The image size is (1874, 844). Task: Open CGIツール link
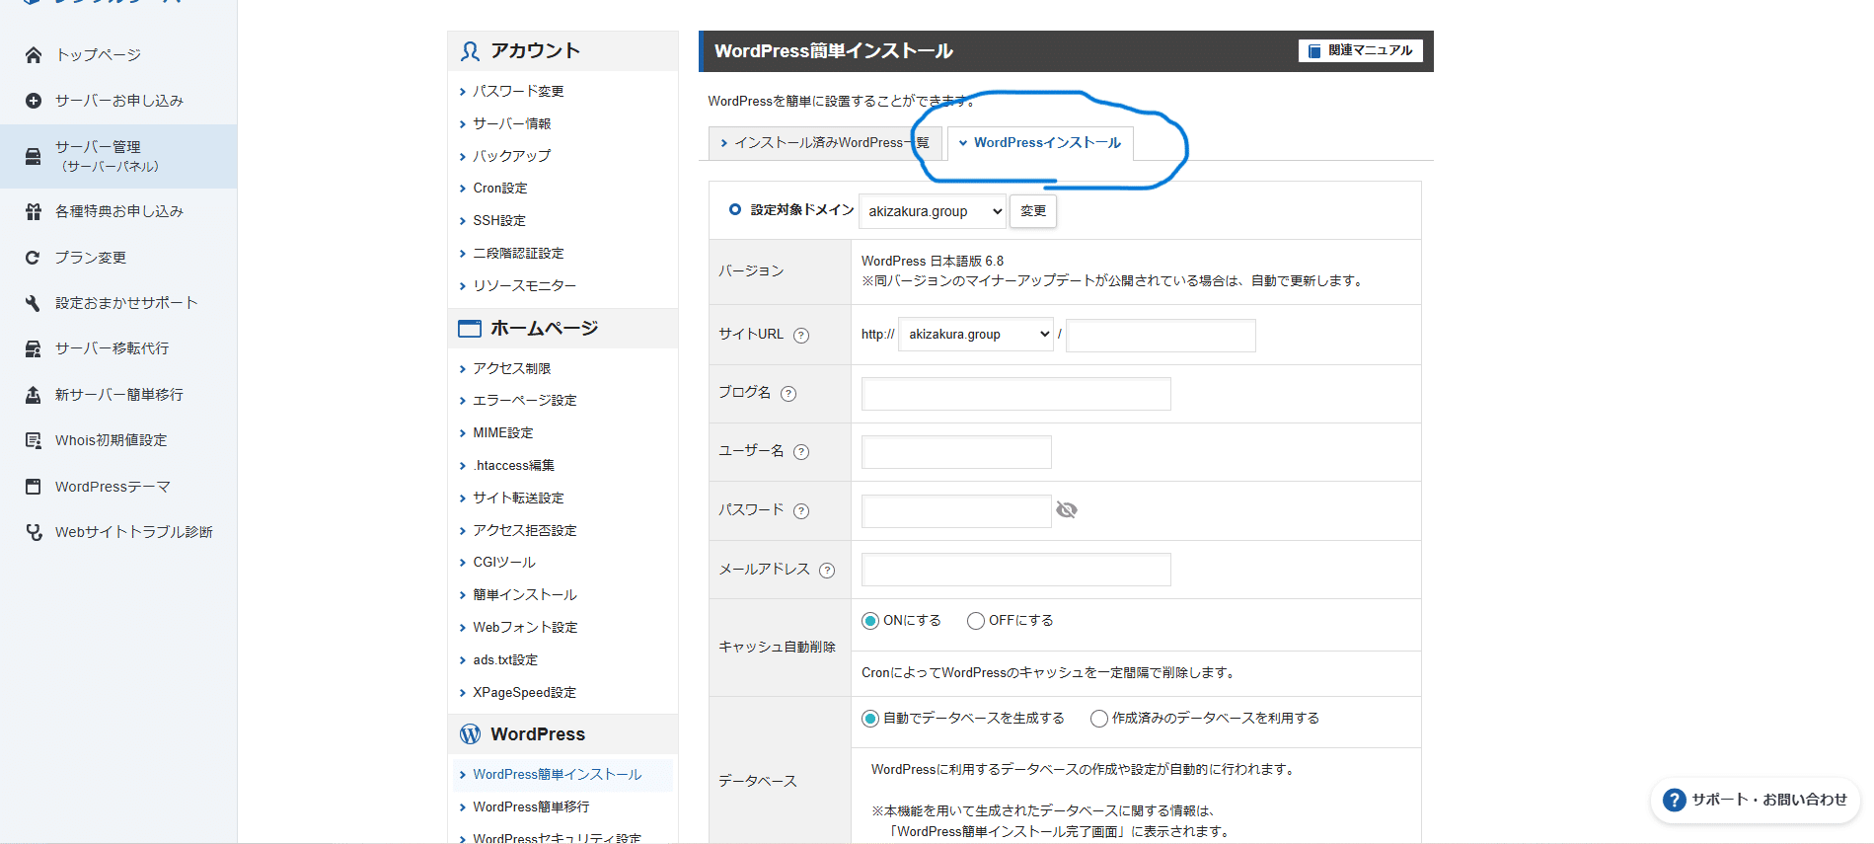504,563
